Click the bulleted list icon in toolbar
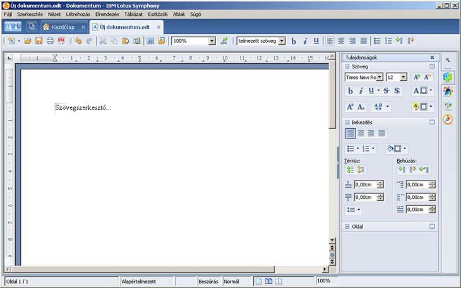Screen dimensions: 461x288 tap(377, 41)
